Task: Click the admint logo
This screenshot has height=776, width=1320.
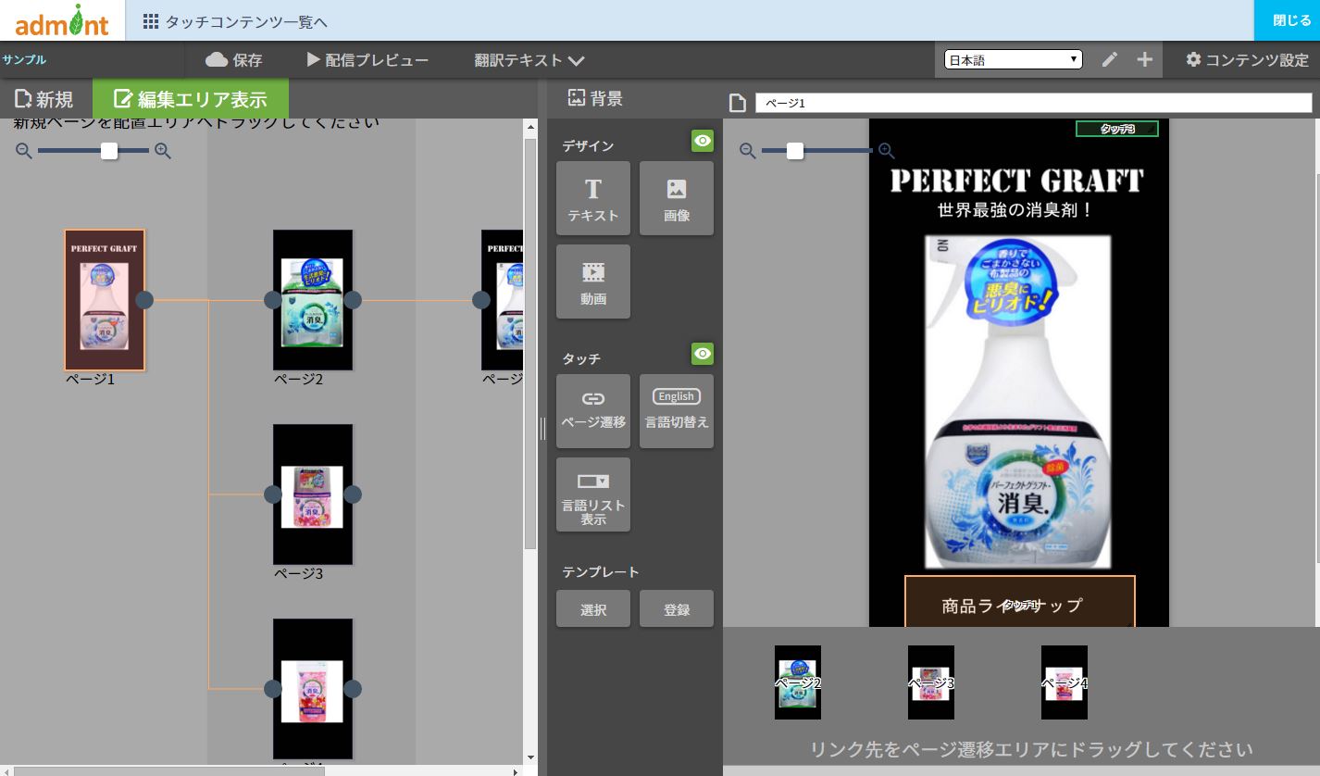Action: coord(62,20)
